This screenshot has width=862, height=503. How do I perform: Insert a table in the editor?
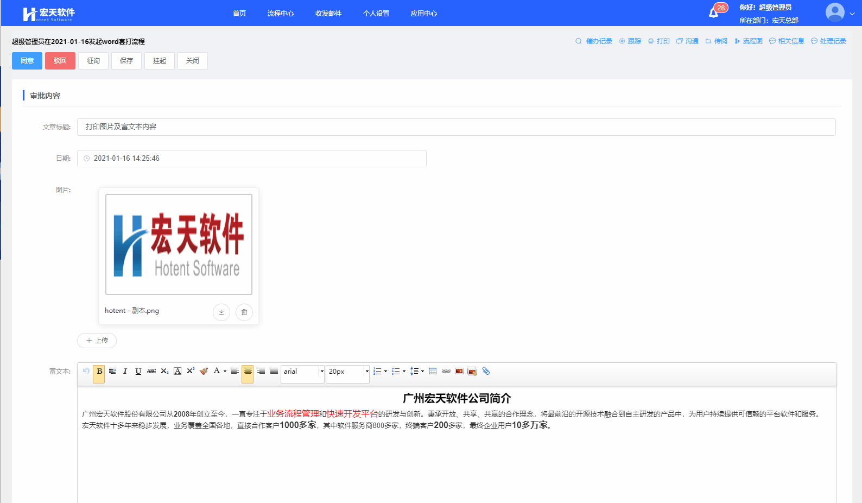pos(433,371)
